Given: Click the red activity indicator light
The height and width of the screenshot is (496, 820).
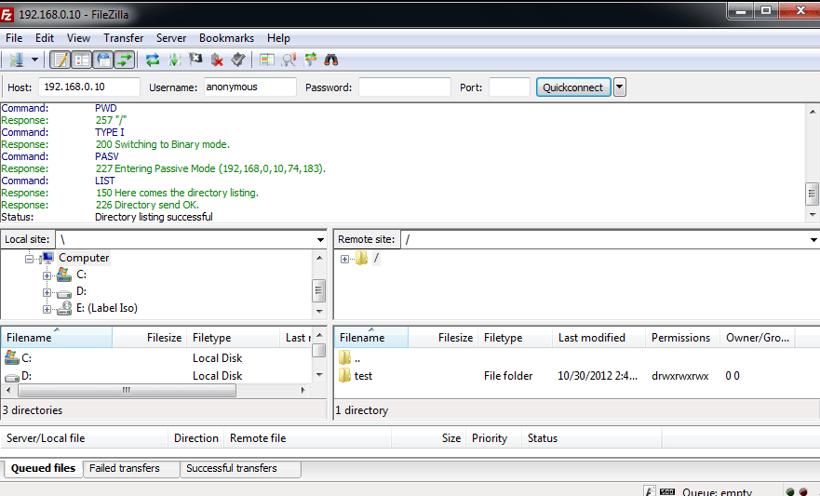Looking at the screenshot, I should coord(803,492).
